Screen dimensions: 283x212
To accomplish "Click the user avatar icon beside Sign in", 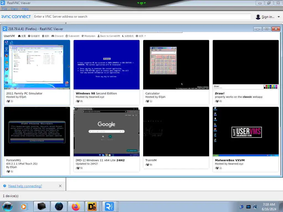I will (258, 17).
